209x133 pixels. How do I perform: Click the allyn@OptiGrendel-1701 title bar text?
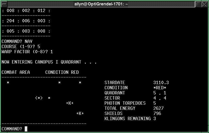(x=101, y=4)
